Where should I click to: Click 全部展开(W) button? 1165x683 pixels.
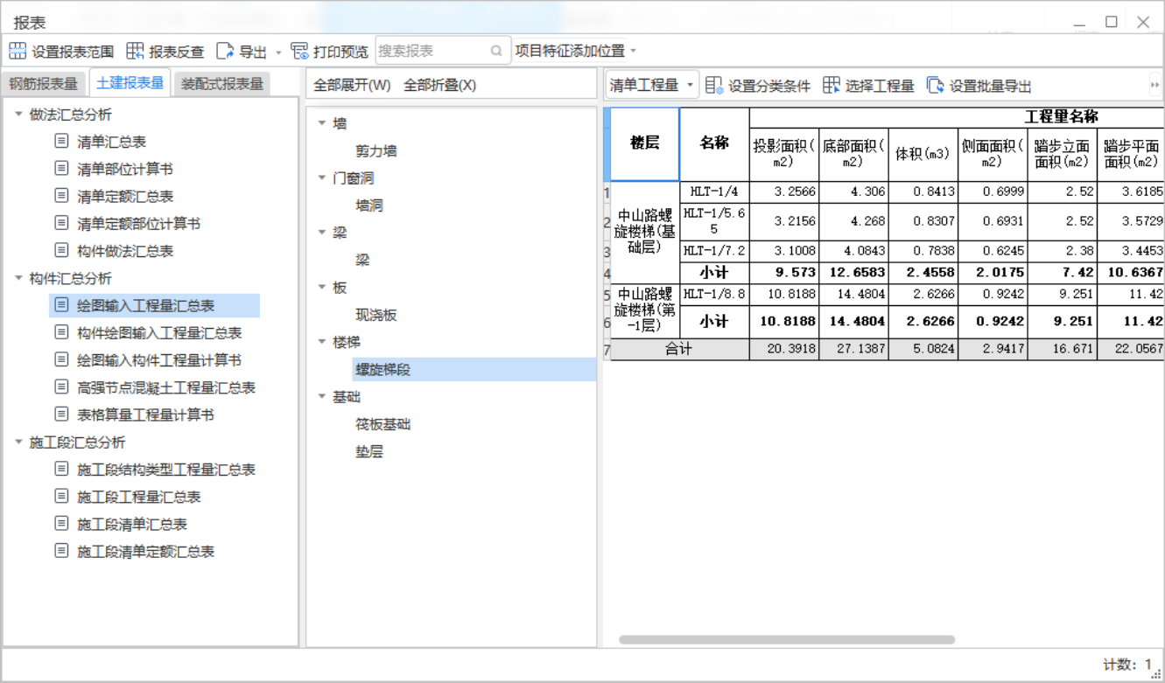(352, 85)
